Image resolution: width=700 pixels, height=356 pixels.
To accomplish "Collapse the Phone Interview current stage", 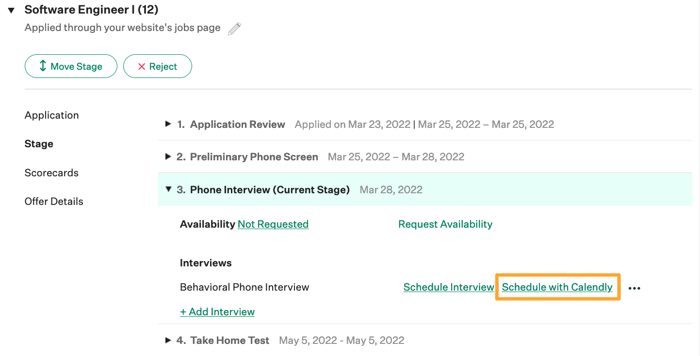I will pyautogui.click(x=168, y=189).
